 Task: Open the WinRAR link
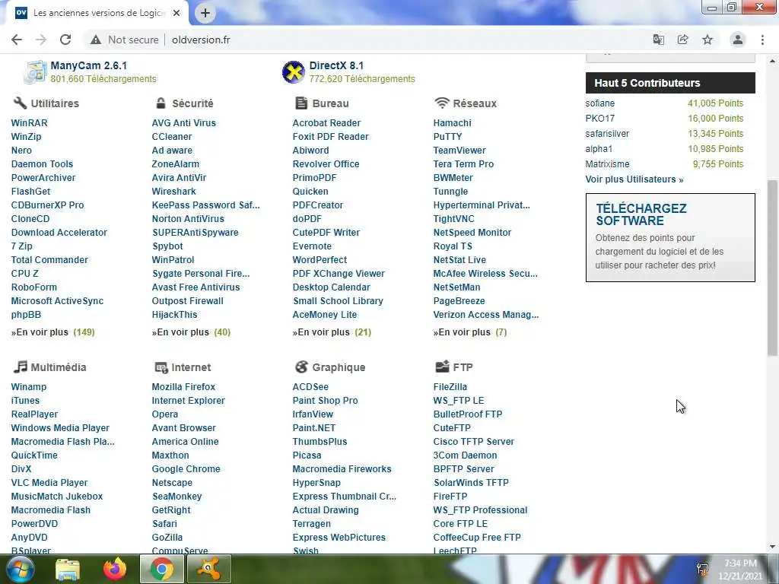pyautogui.click(x=30, y=122)
